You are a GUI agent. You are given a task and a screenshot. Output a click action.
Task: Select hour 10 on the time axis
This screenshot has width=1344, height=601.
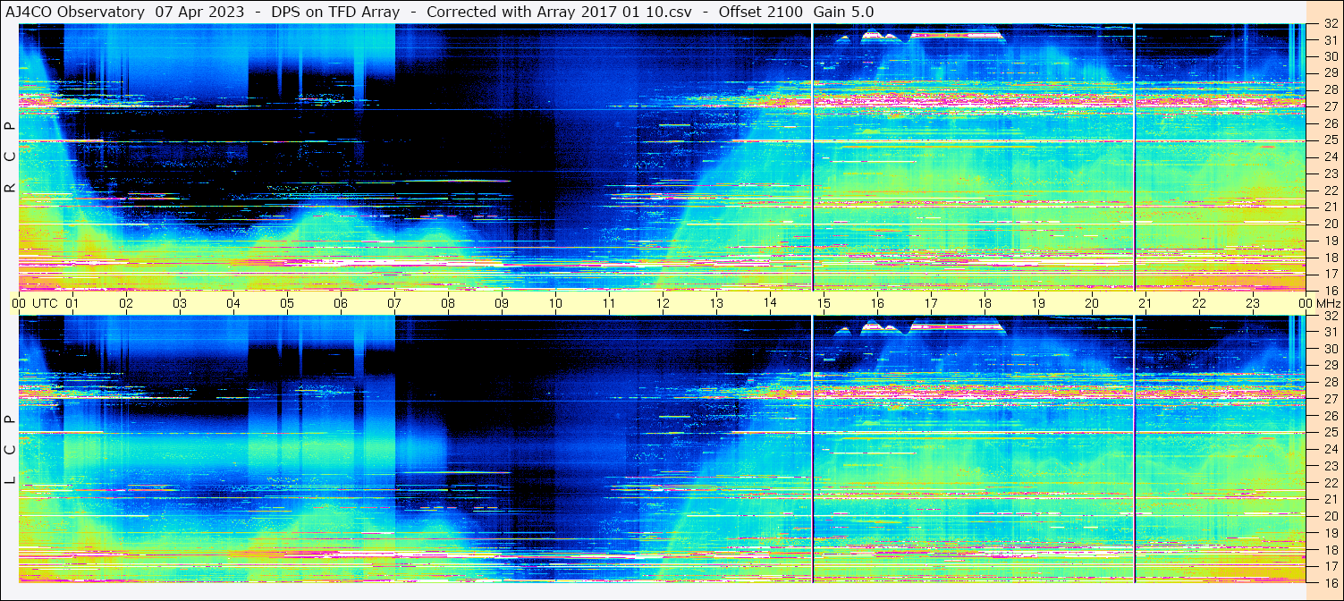click(555, 303)
